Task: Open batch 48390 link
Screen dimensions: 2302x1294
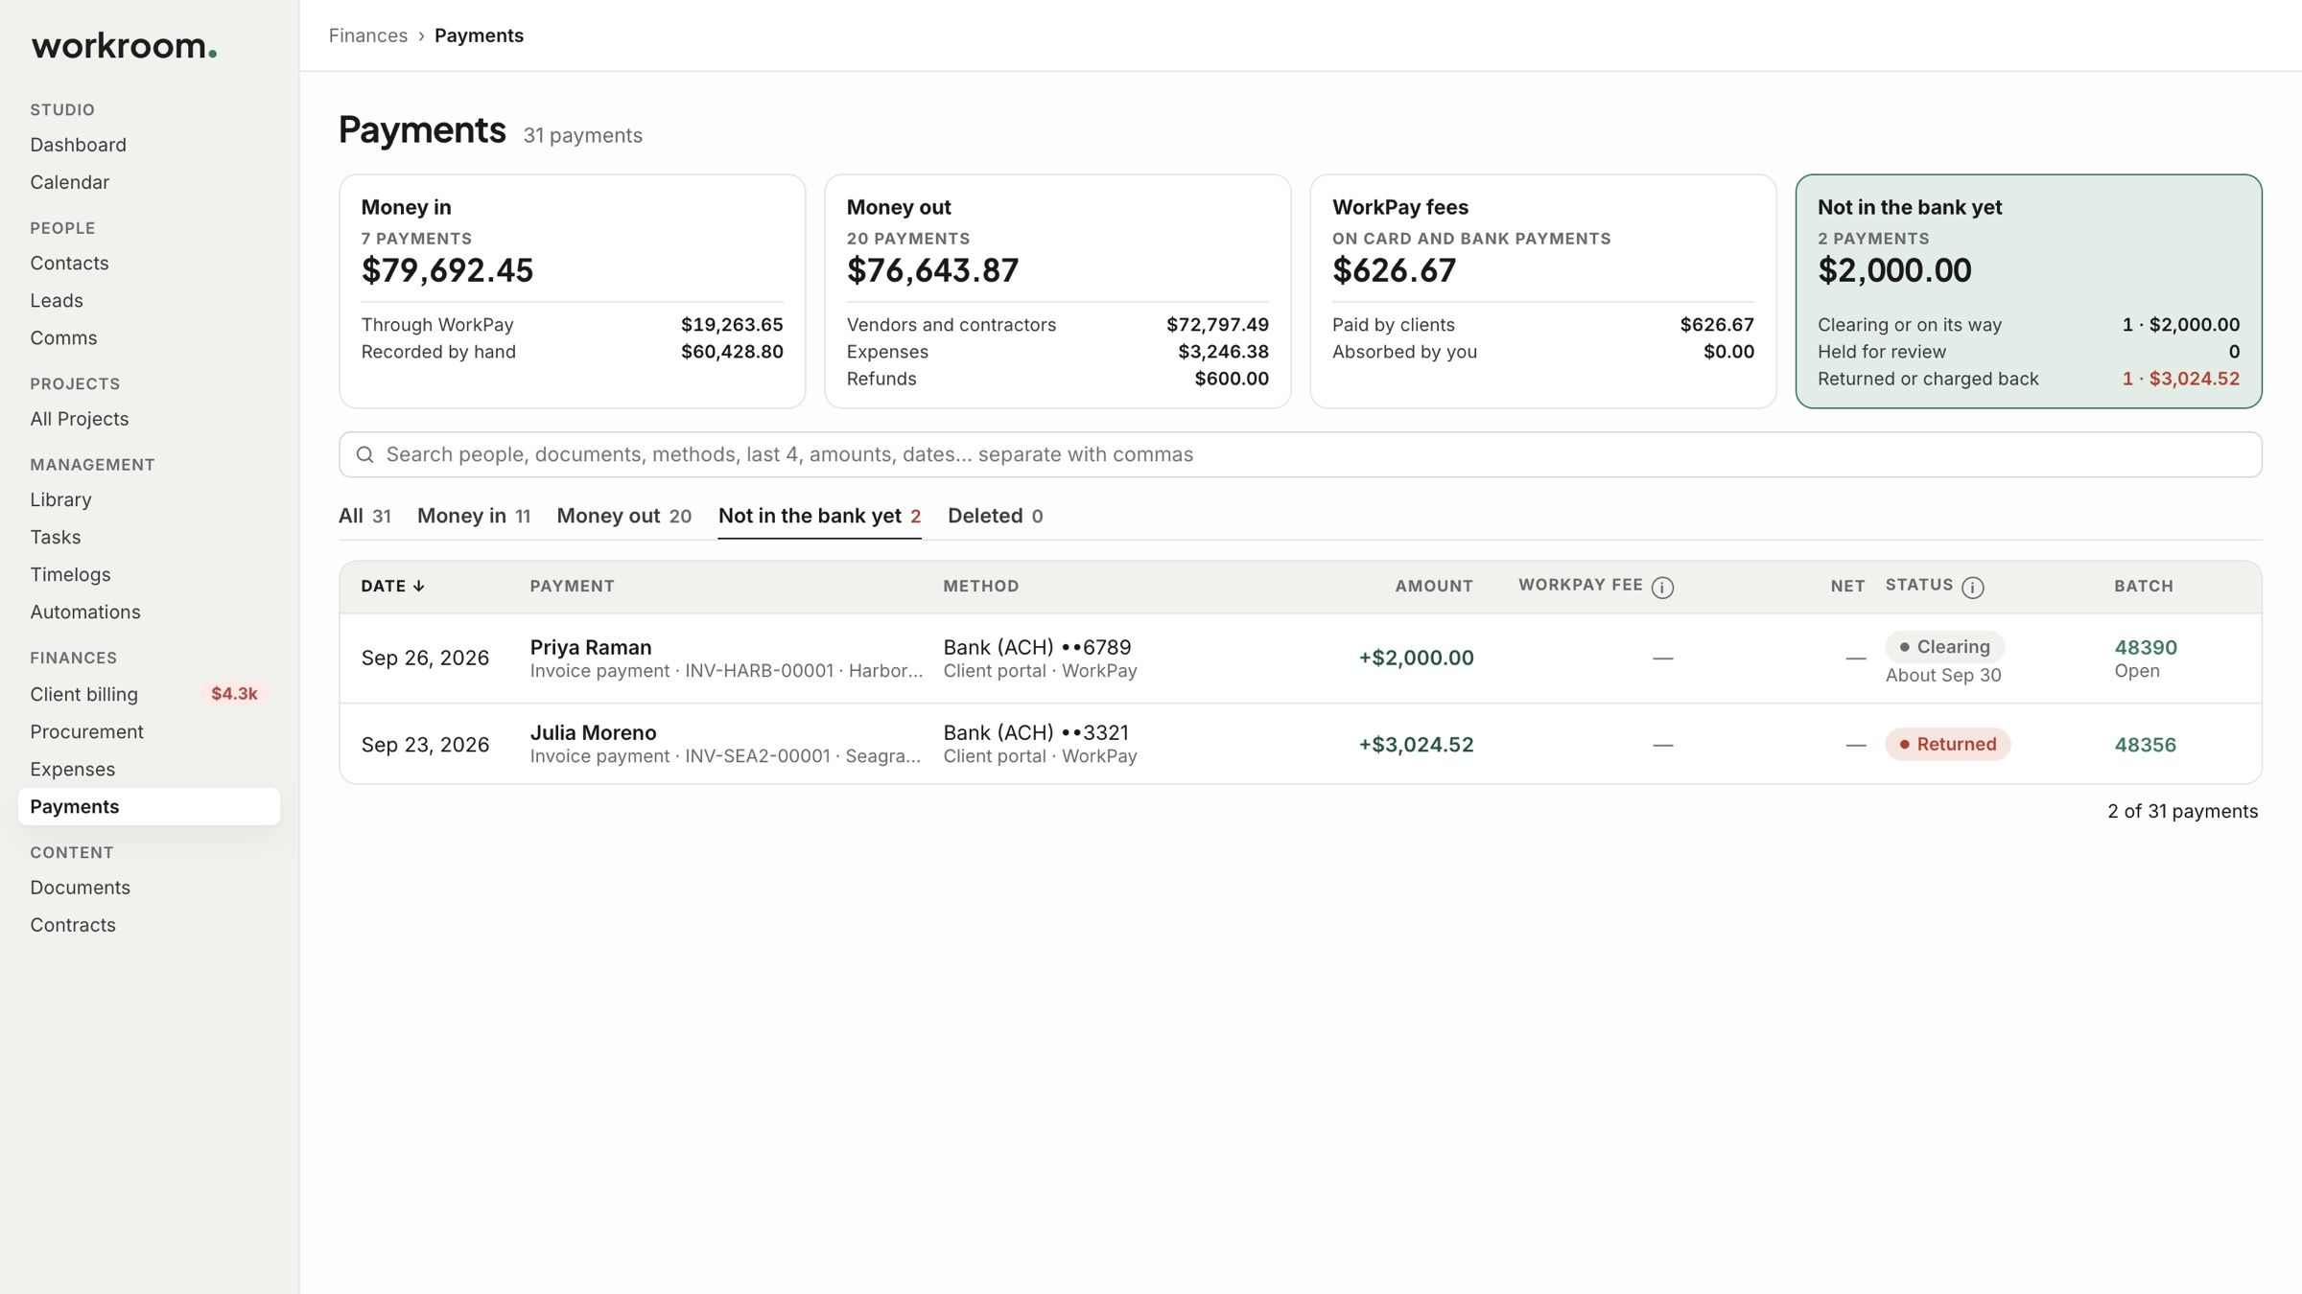Action: tap(2146, 647)
